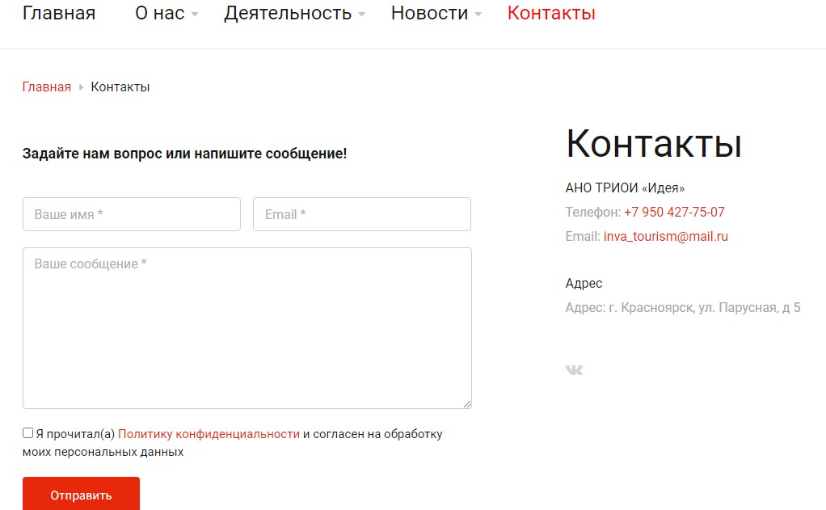Screen dimensions: 826x510
Task: Open the VK social network icon
Action: 574,370
